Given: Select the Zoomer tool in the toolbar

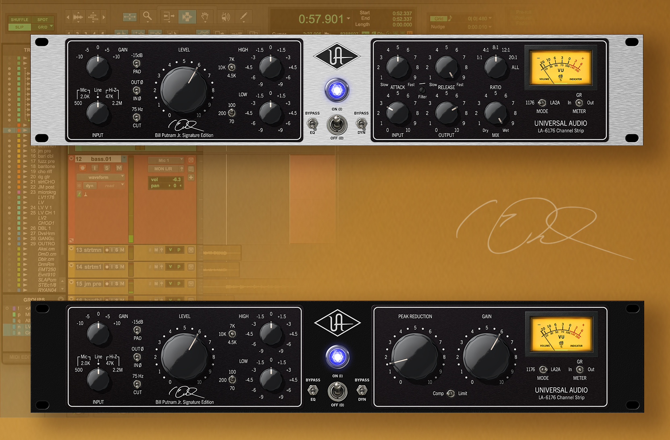Looking at the screenshot, I should 147,17.
